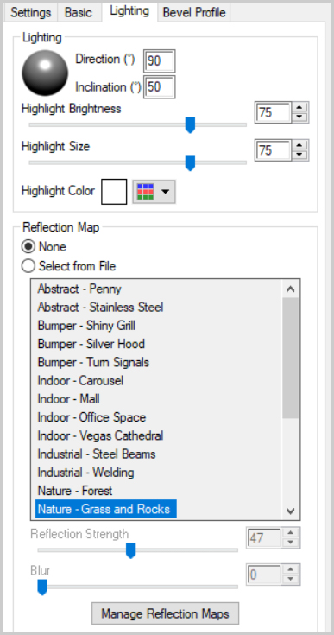
Task: Go to the Settings tab
Action: [x=31, y=13]
